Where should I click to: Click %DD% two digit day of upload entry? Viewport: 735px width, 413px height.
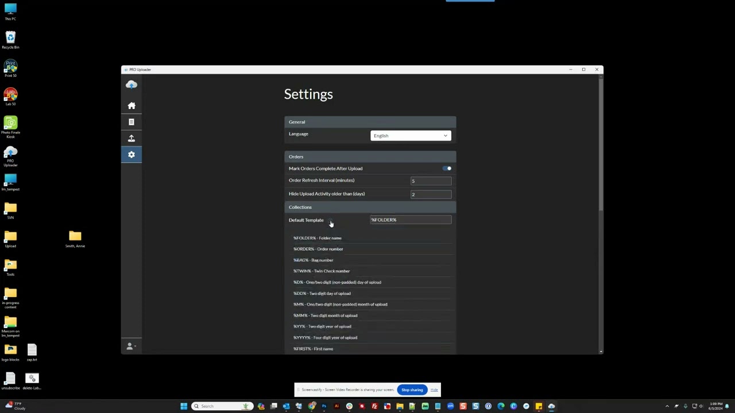(322, 293)
